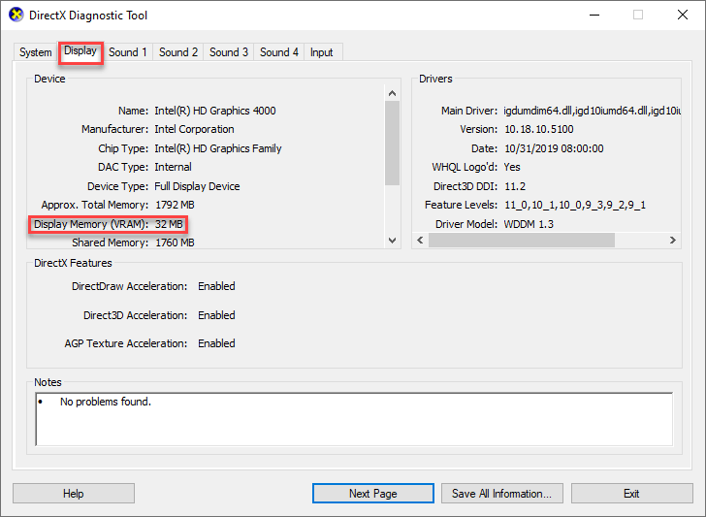The height and width of the screenshot is (517, 706).
Task: Click the Next Page button
Action: [x=372, y=494]
